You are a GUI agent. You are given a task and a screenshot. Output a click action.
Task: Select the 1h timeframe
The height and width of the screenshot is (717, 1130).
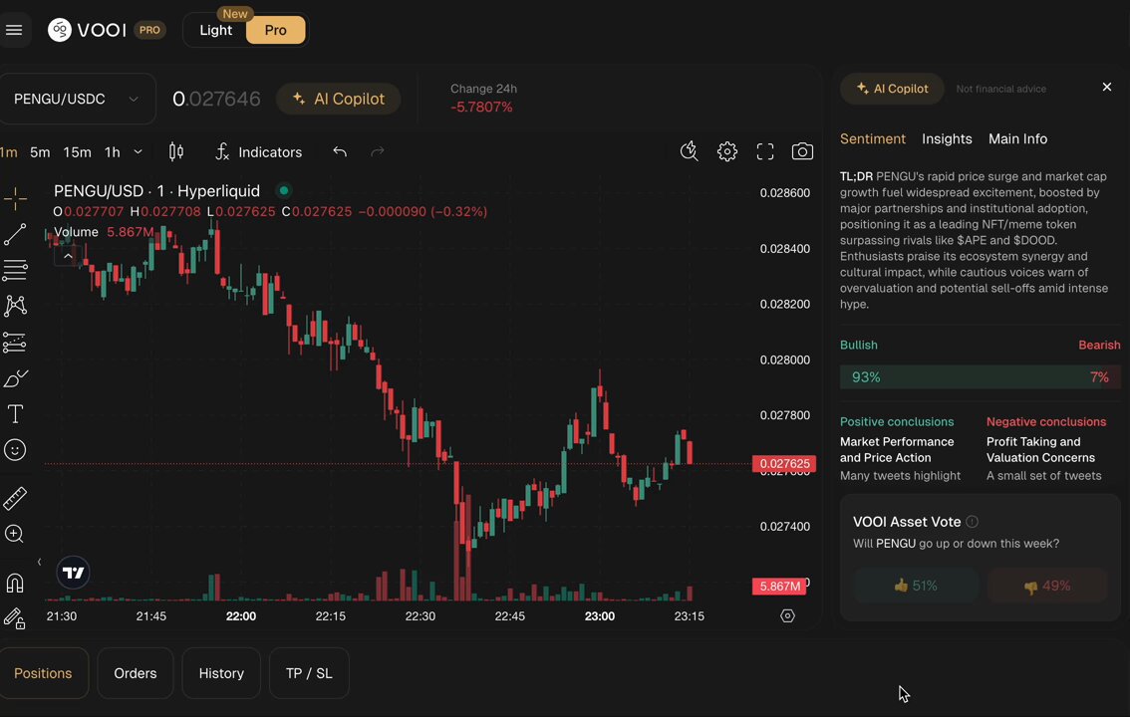pyautogui.click(x=113, y=152)
